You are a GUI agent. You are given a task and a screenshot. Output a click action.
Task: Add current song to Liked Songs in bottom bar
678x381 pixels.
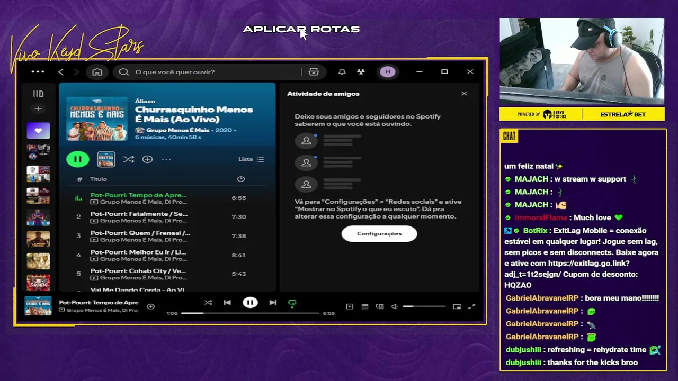pyautogui.click(x=150, y=306)
